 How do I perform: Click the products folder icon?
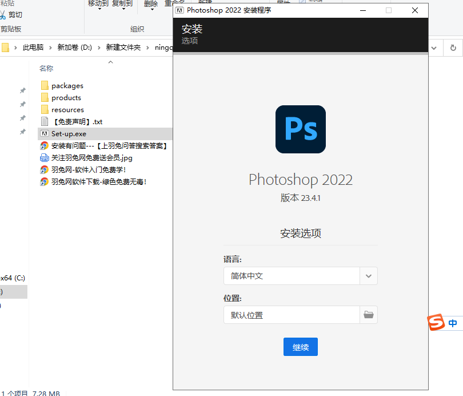point(45,97)
